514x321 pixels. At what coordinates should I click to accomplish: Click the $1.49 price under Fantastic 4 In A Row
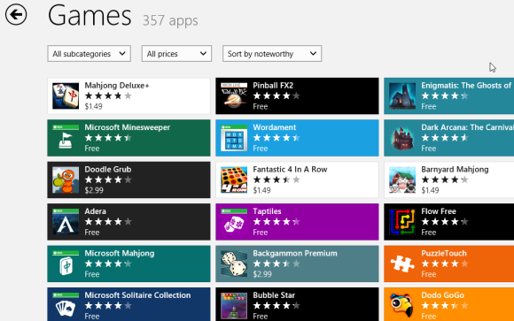[x=261, y=190]
